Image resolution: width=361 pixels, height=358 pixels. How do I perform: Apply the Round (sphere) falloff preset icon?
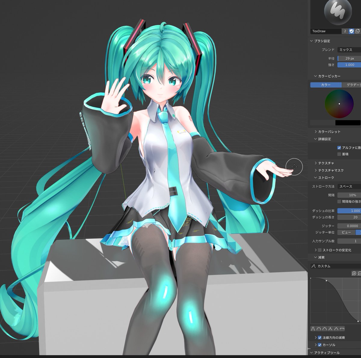319,329
